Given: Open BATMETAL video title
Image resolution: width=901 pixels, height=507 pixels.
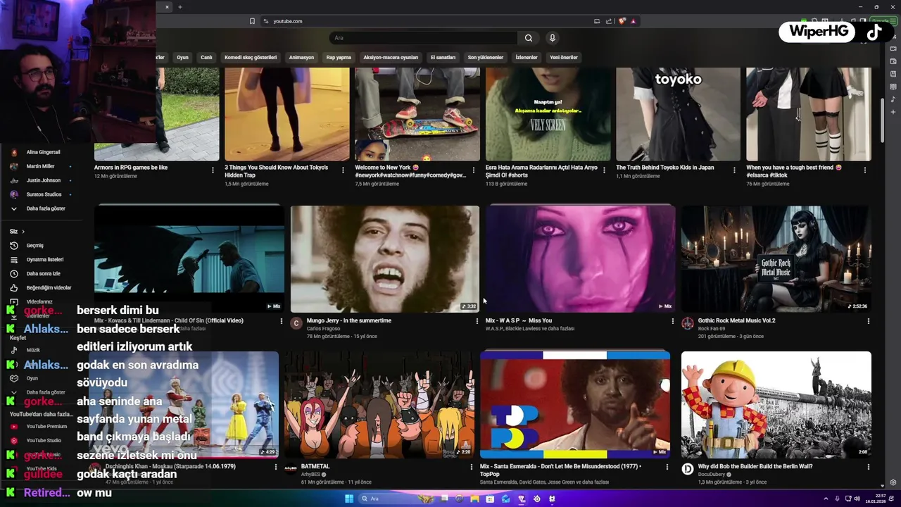Looking at the screenshot, I should 315,466.
